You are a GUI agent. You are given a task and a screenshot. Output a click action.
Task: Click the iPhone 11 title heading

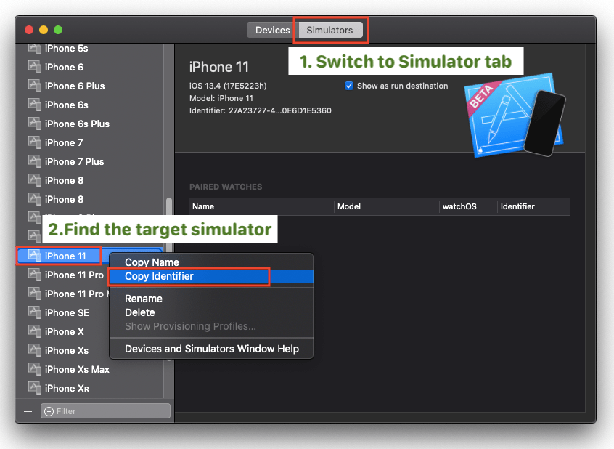[x=219, y=67]
